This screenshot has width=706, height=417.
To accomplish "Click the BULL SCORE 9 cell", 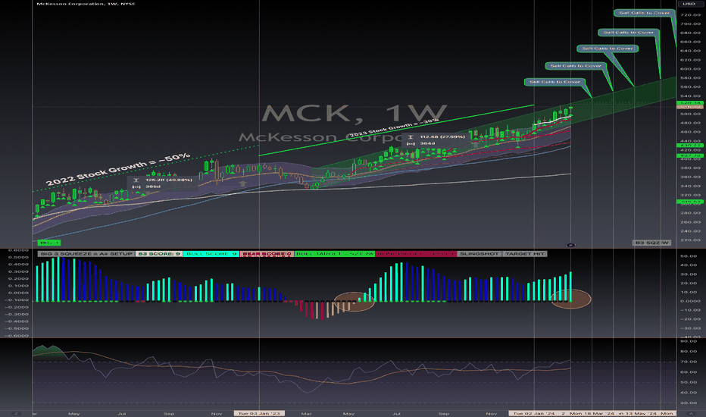I will point(211,254).
